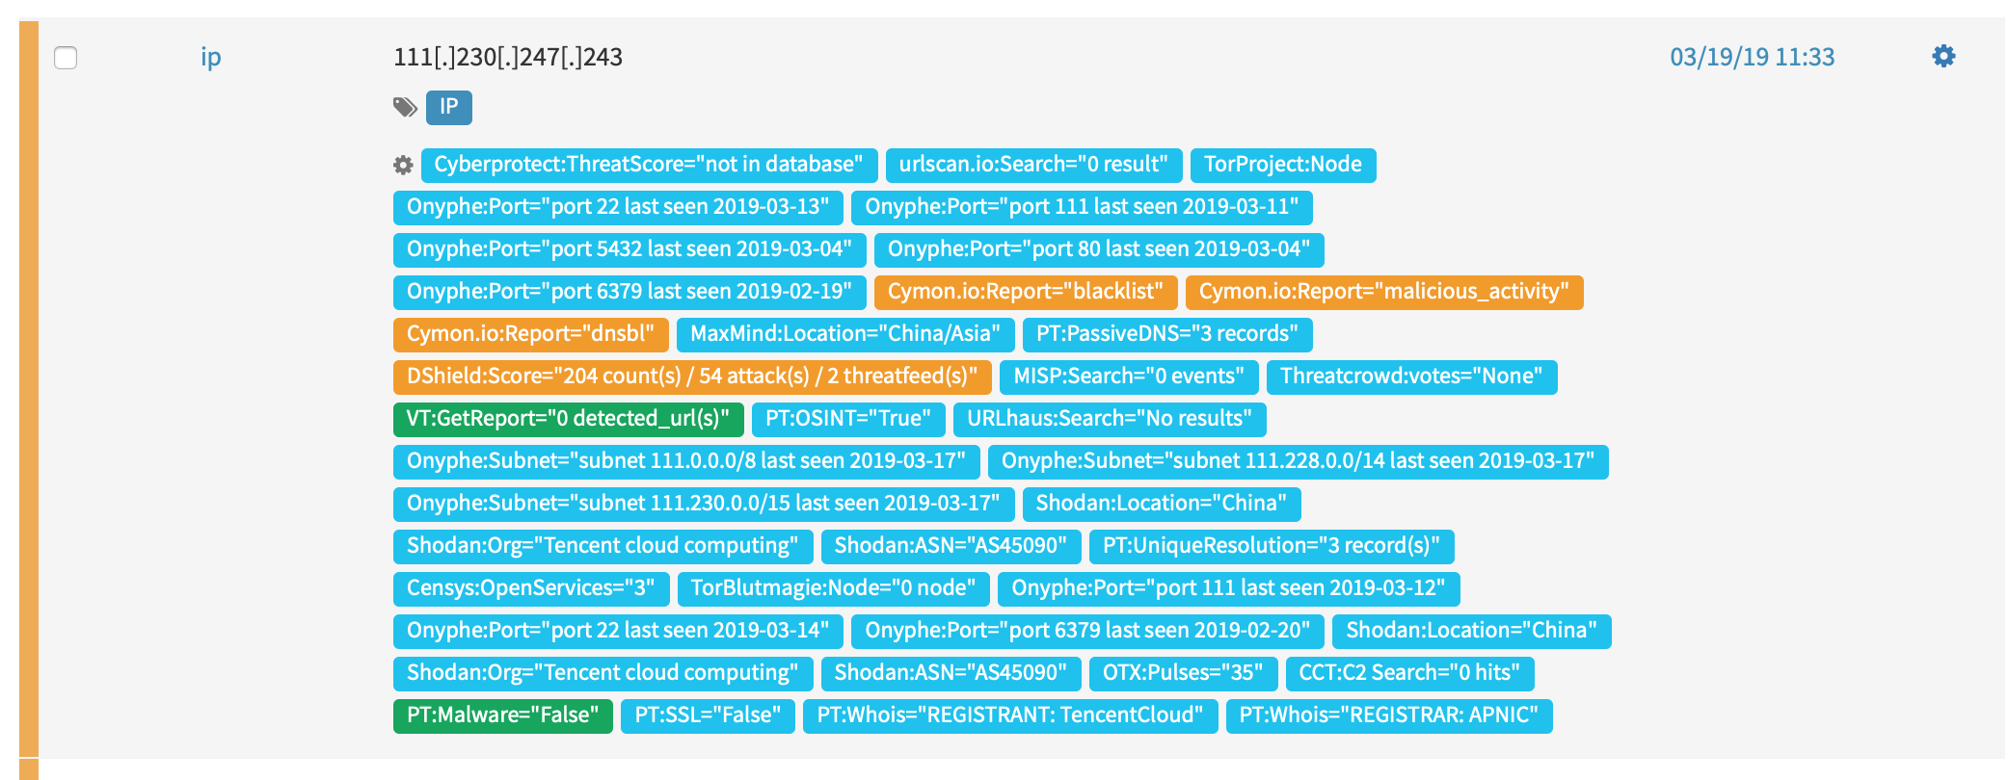
Task: Click the tag label icon beside the IP tag
Action: [404, 108]
